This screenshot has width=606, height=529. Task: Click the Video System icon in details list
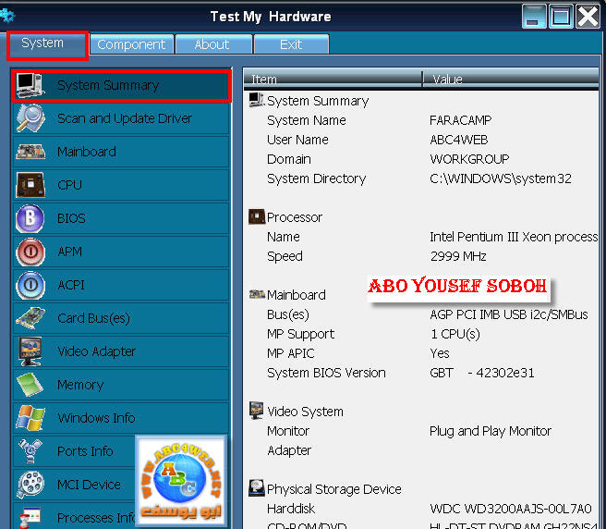point(256,411)
